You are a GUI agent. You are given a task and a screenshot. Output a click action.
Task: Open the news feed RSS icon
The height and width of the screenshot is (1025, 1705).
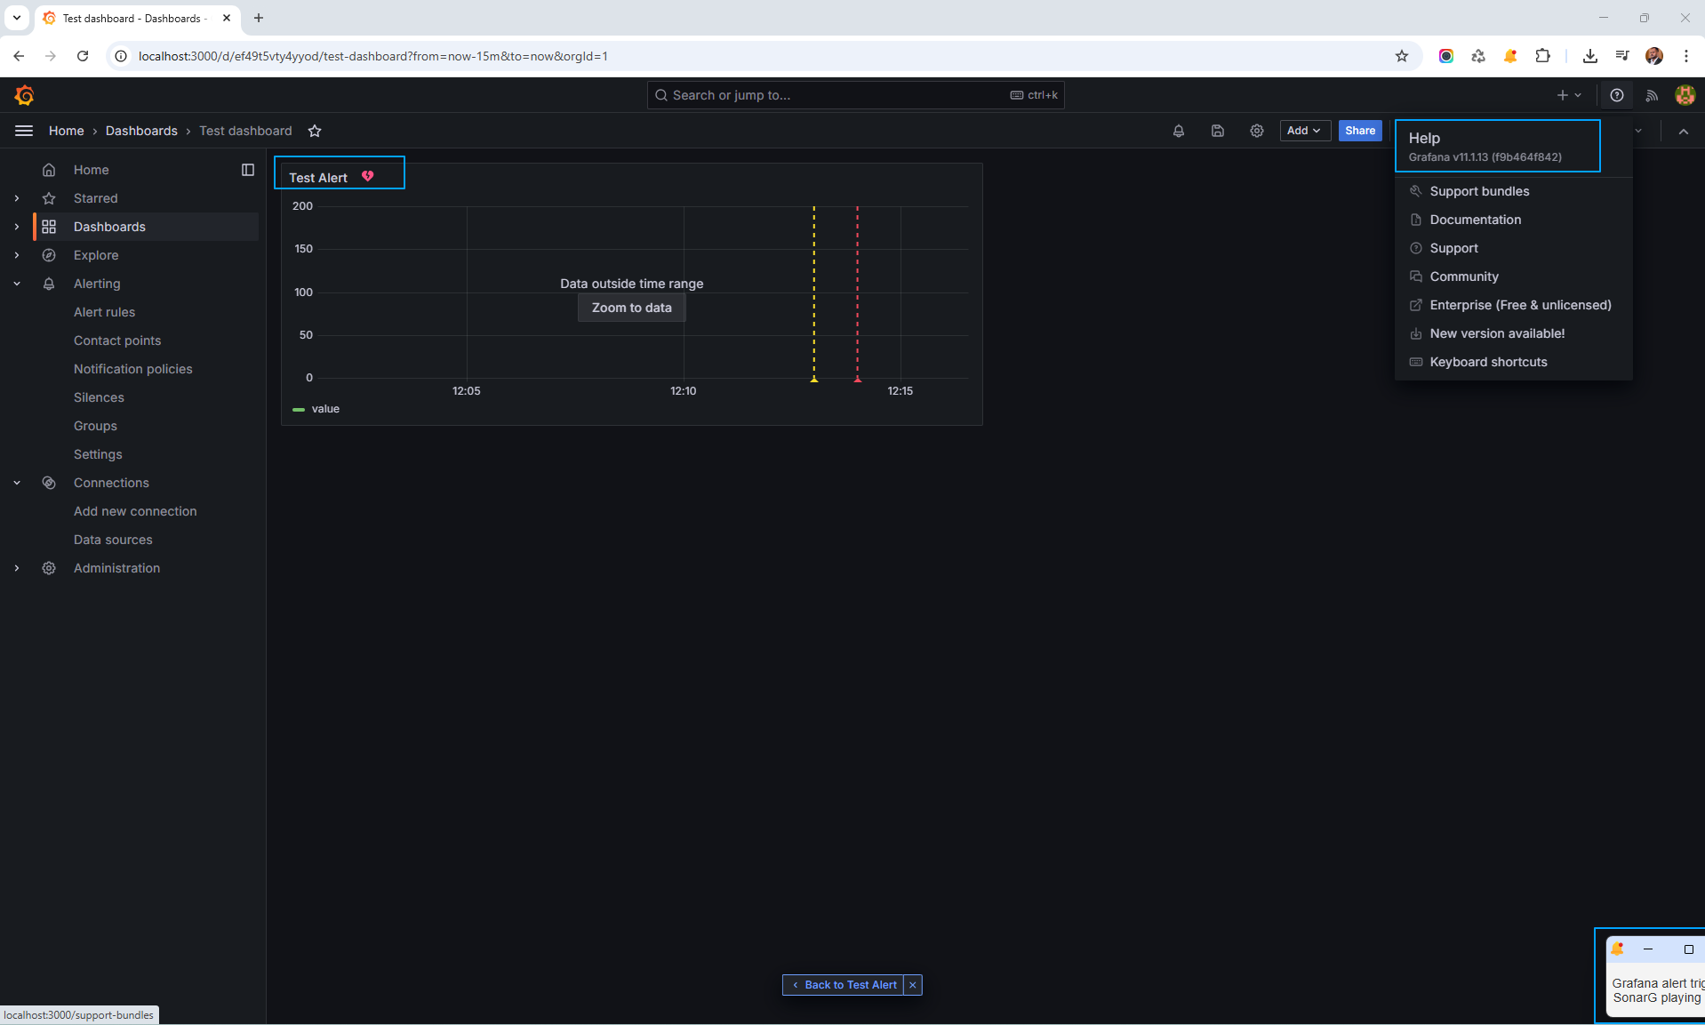pos(1651,95)
